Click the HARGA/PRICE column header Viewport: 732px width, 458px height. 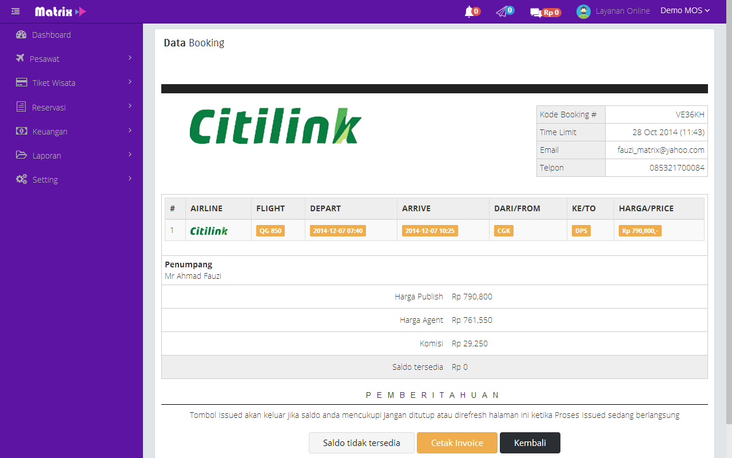(x=646, y=208)
